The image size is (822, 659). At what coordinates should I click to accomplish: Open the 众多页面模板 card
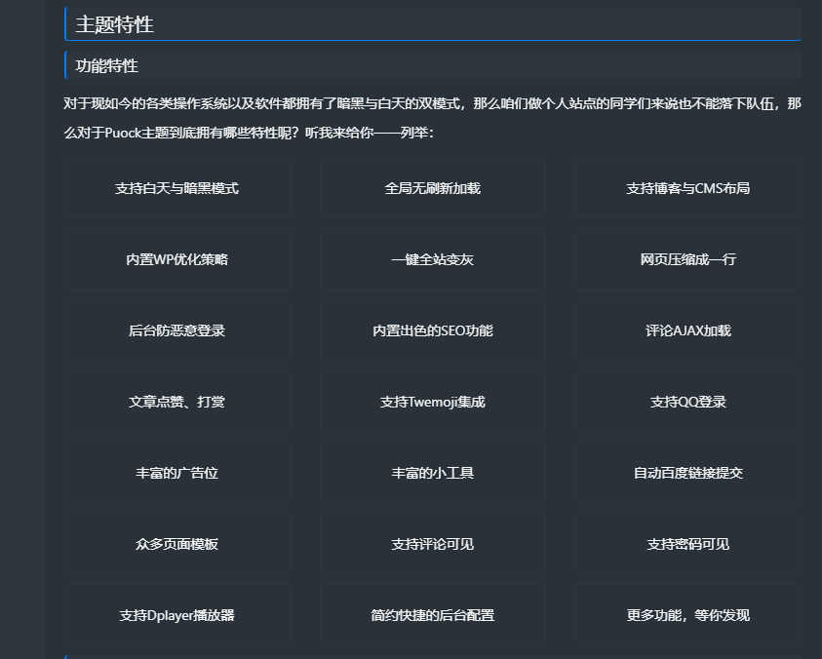pyautogui.click(x=176, y=544)
